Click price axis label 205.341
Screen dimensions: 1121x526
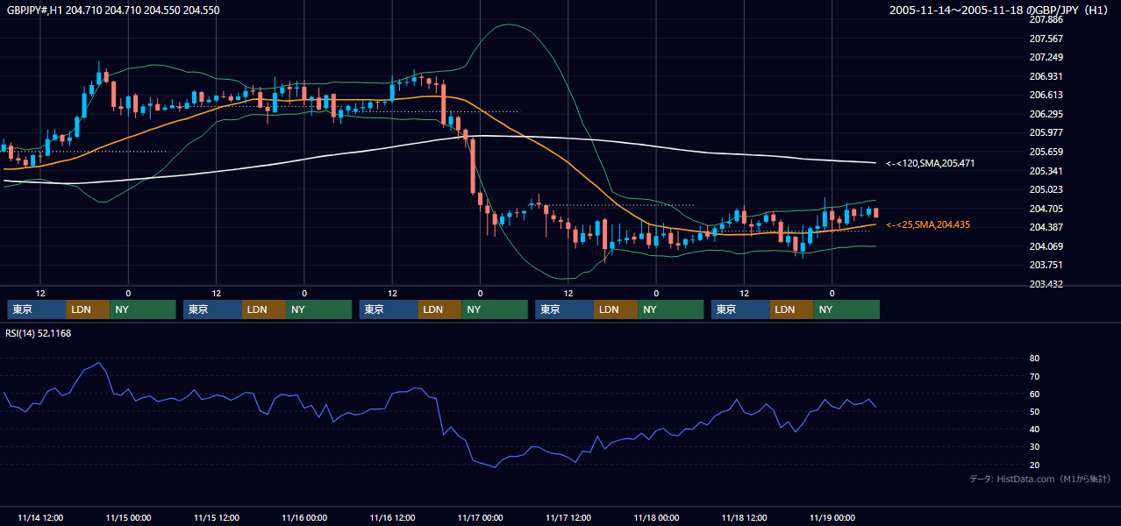(1046, 171)
